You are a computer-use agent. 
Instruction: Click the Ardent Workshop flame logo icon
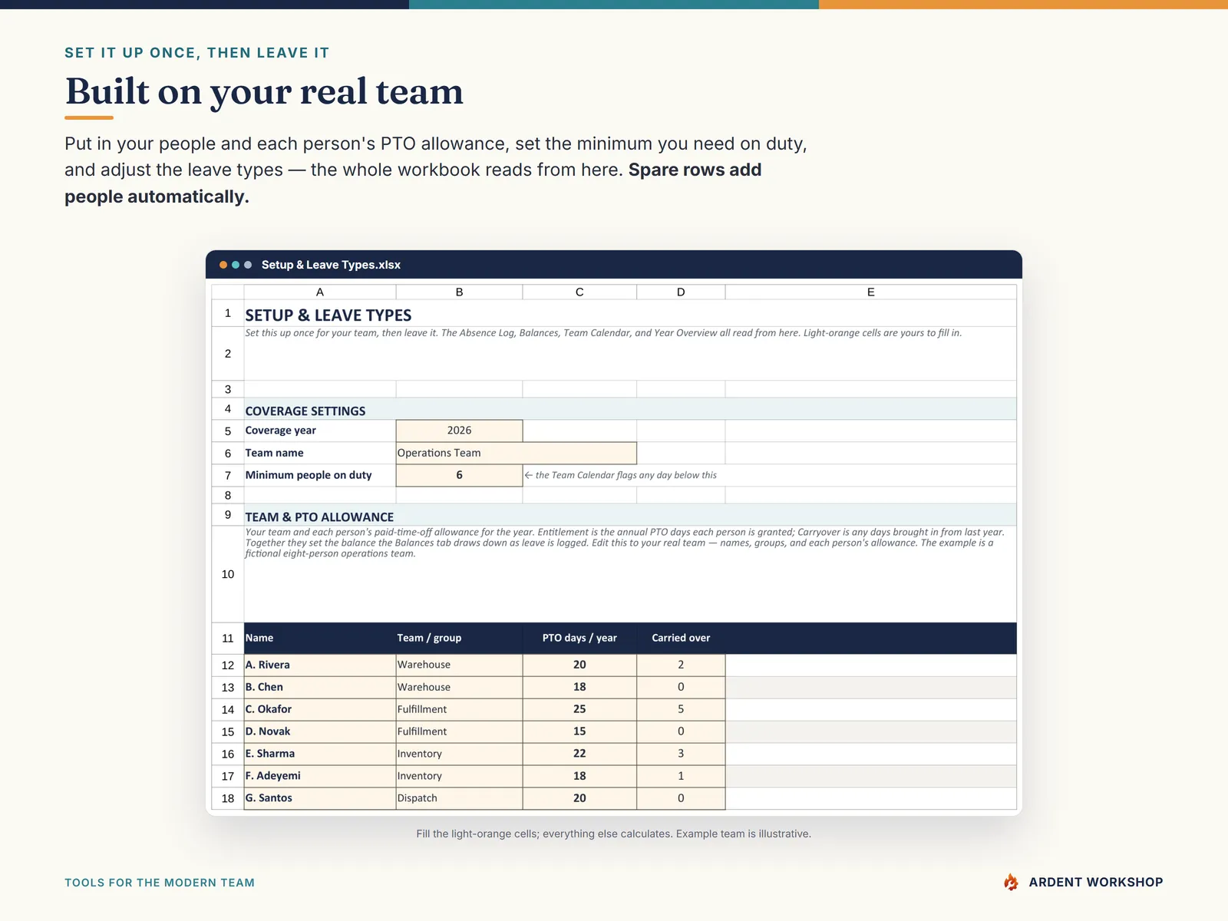[x=1011, y=882]
